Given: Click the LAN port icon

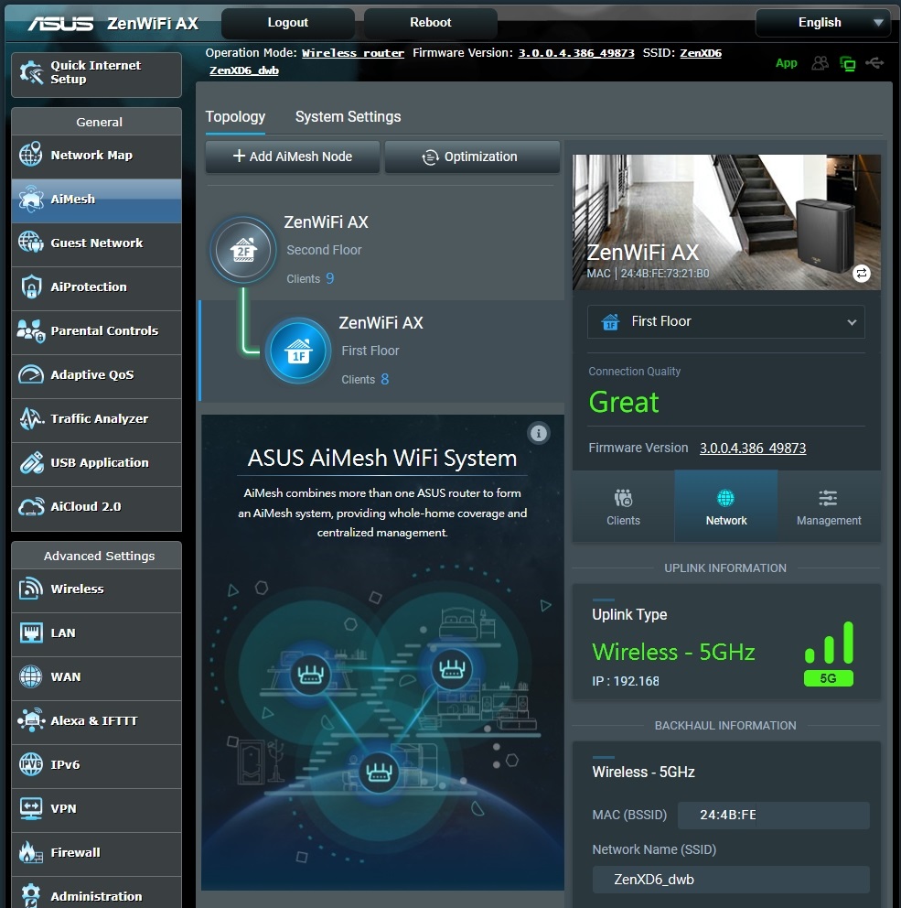Looking at the screenshot, I should pyautogui.click(x=31, y=632).
